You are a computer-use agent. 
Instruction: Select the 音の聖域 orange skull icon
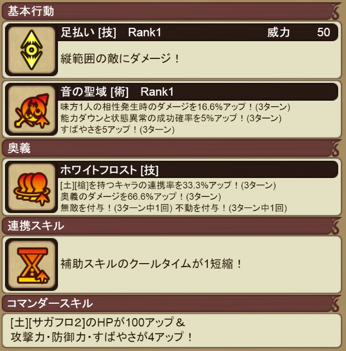coord(31,110)
